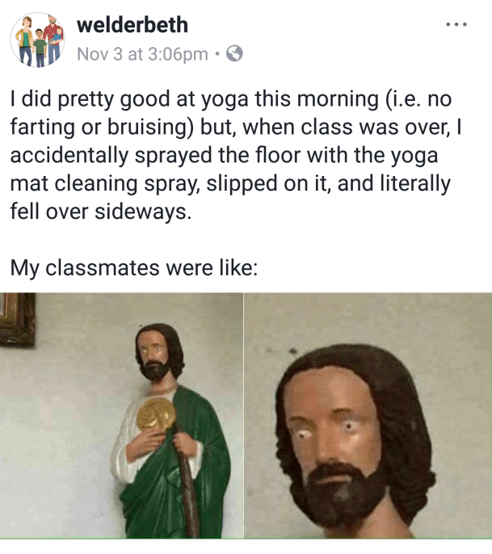Click the globe public audience icon

point(235,54)
